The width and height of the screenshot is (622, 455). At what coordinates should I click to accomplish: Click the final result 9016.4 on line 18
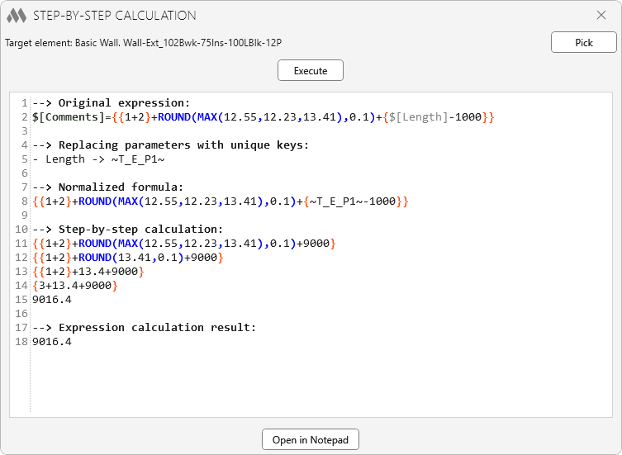52,342
